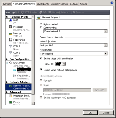Click '2 Devices attac...' text
The image size is (116, 118).
point(22,66)
